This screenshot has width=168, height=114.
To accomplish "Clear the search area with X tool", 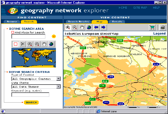I will (x=23, y=44).
